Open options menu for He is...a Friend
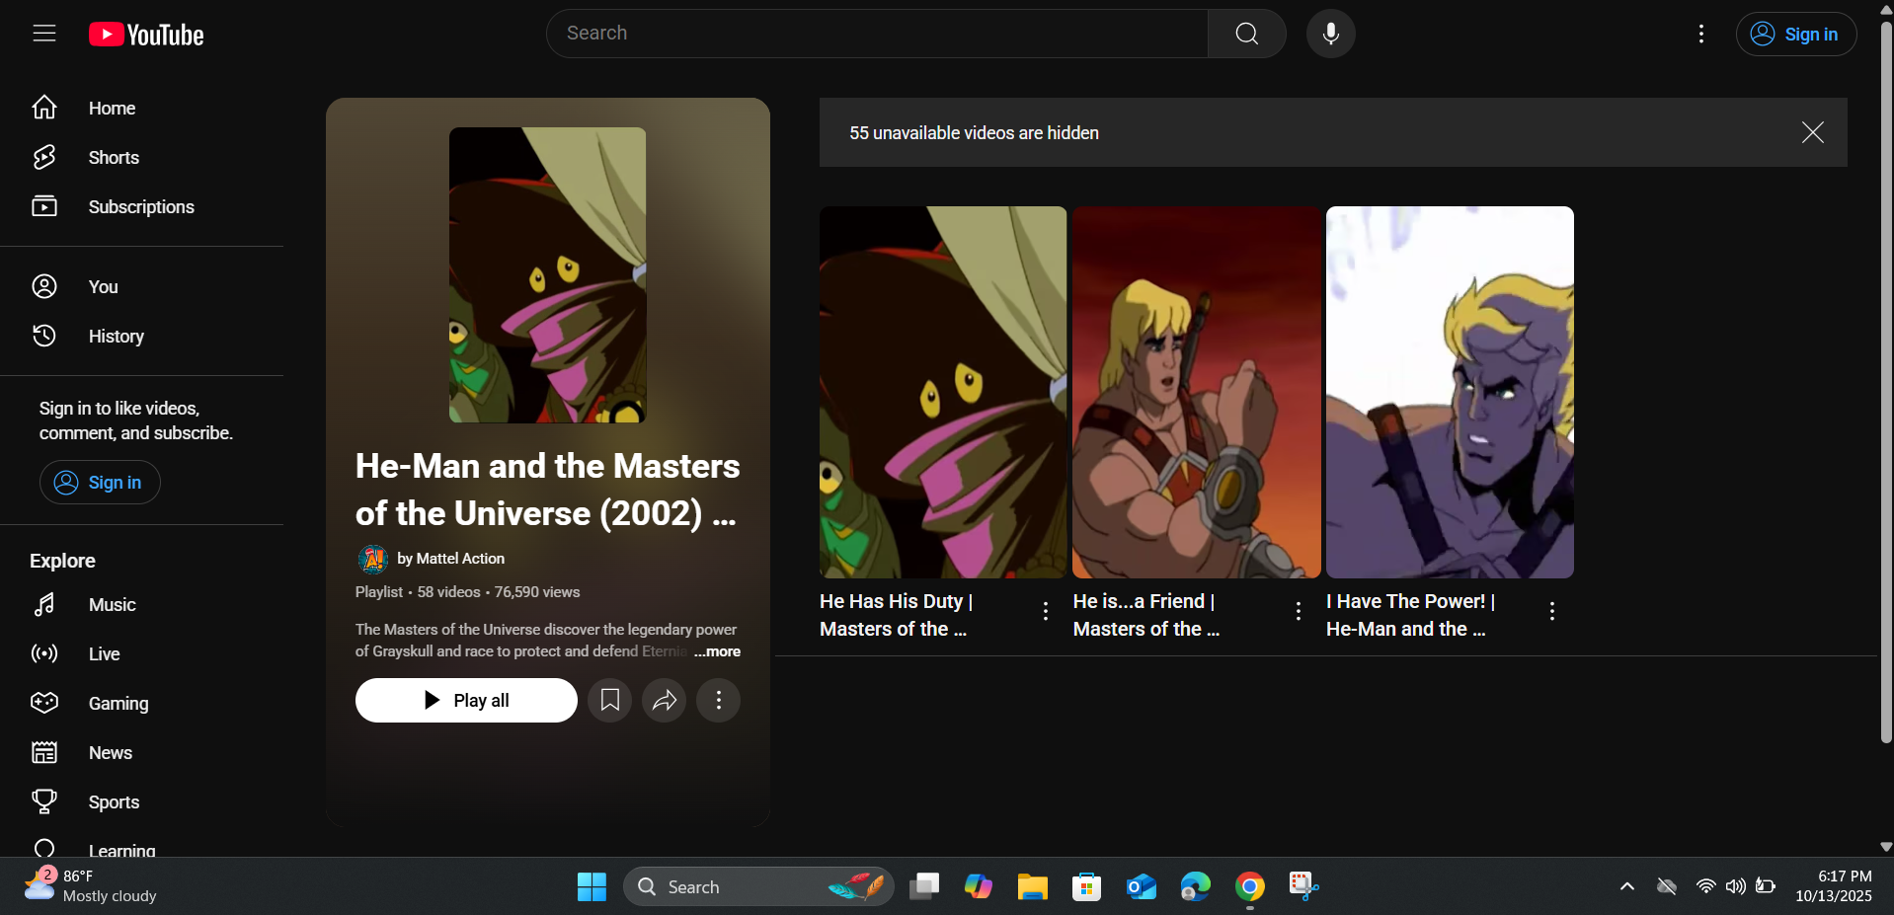This screenshot has width=1894, height=915. pos(1299,611)
